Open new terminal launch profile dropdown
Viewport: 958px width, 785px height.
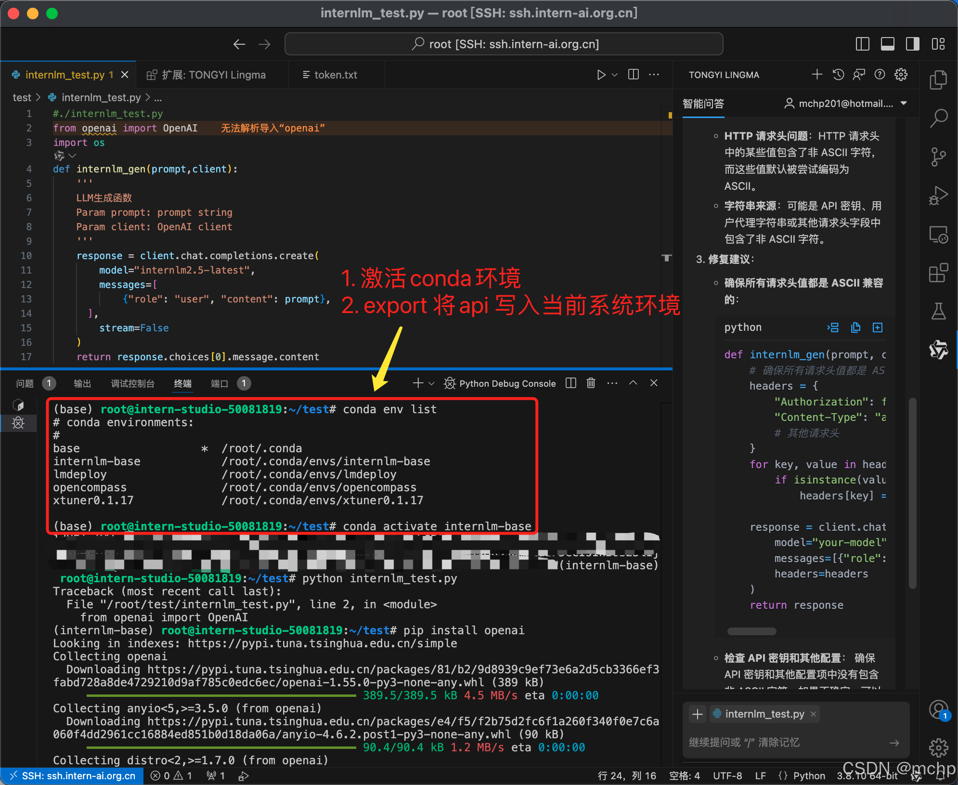point(432,383)
